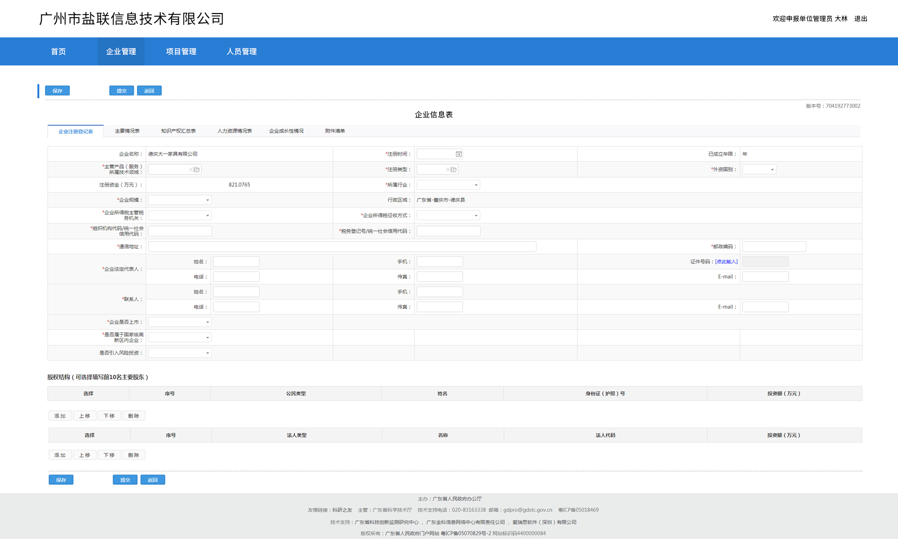Switch to 主要情况表 tab

coord(127,131)
